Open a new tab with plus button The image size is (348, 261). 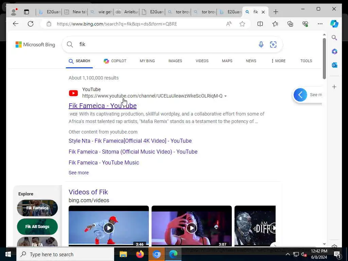(x=276, y=12)
